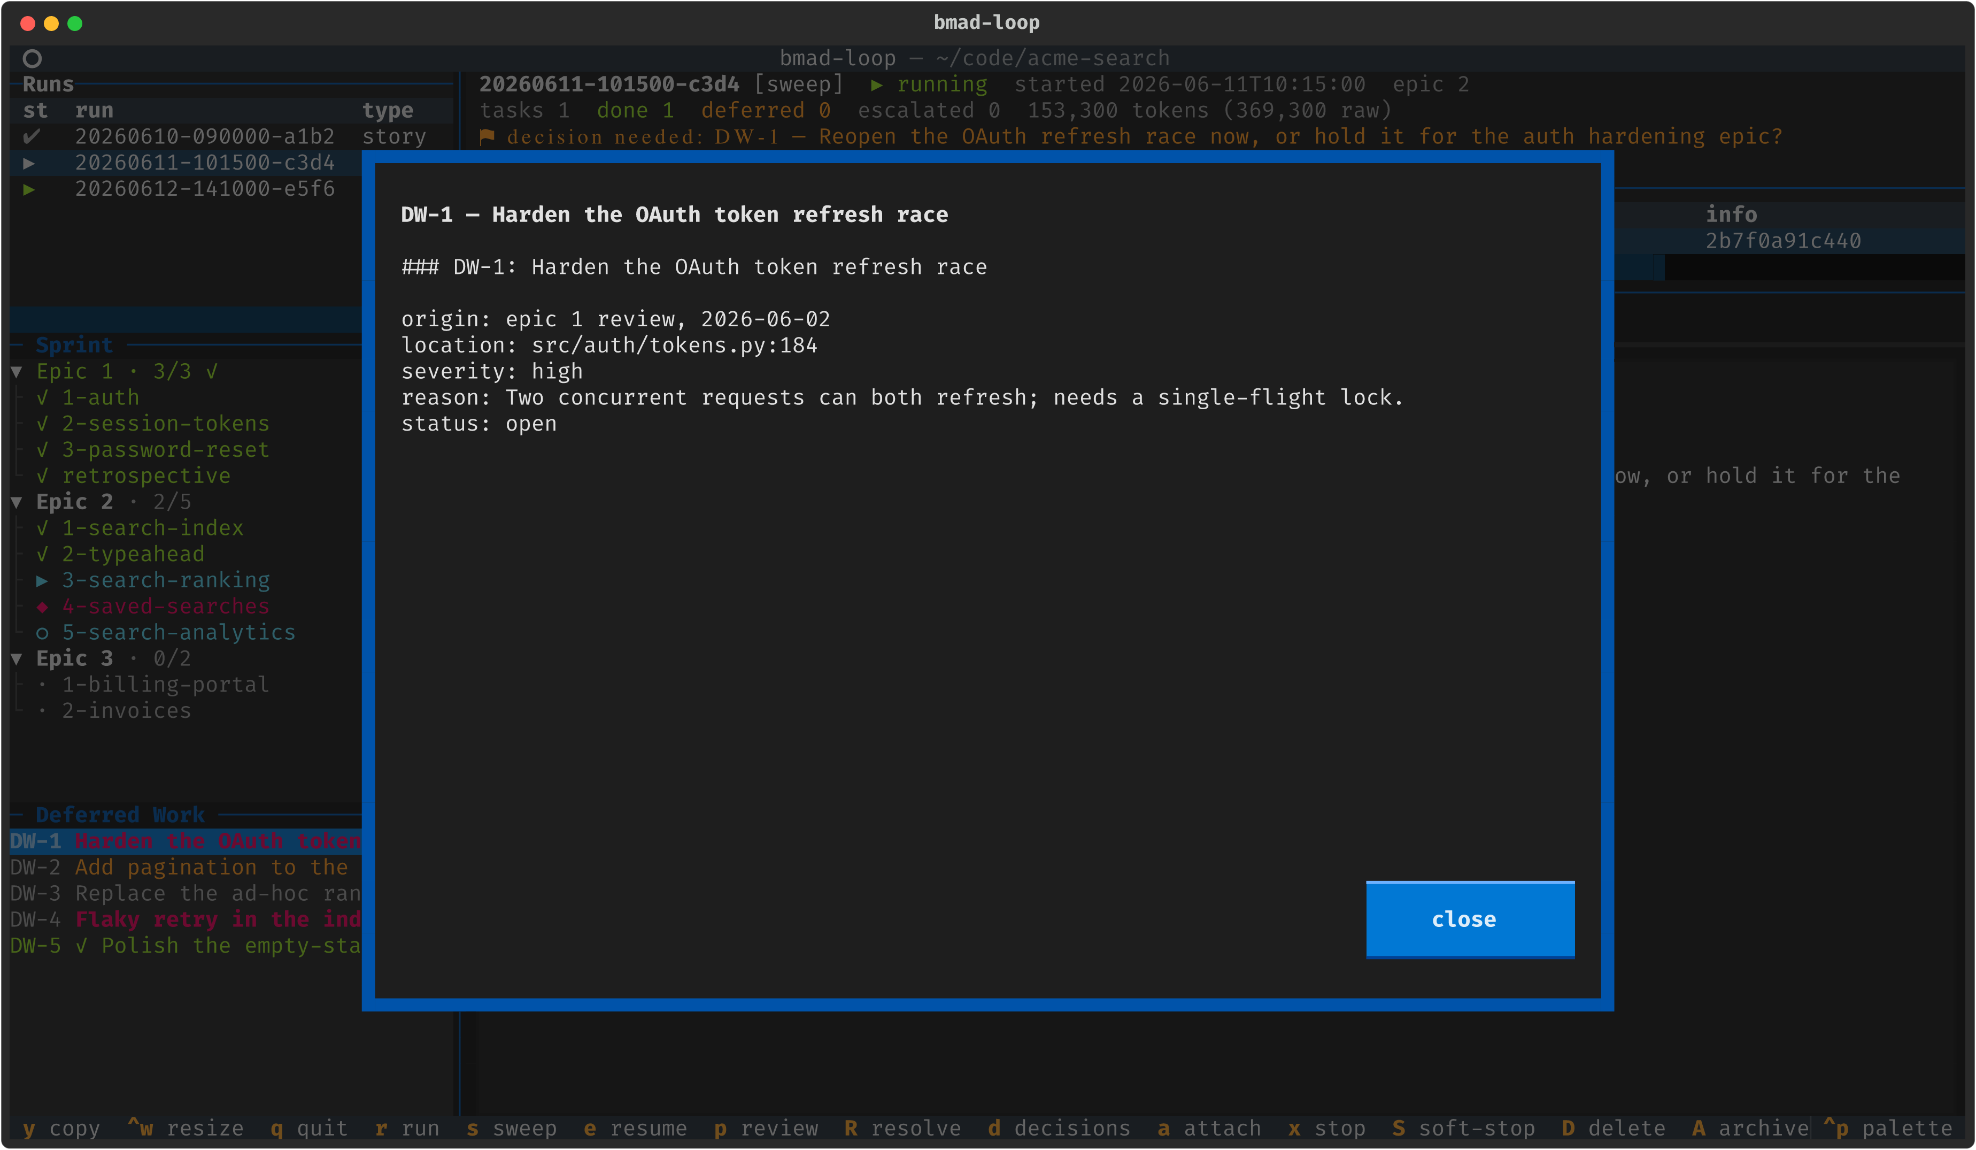
Task: Click running arrow icon of run e5f6
Action: coord(29,189)
